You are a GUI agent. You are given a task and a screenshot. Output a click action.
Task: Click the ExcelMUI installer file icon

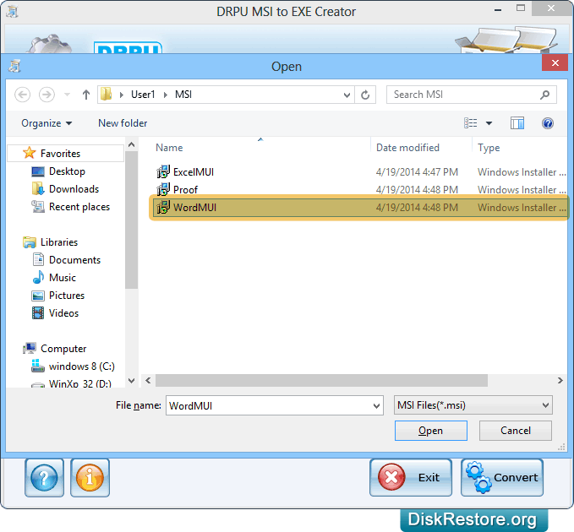pyautogui.click(x=163, y=171)
